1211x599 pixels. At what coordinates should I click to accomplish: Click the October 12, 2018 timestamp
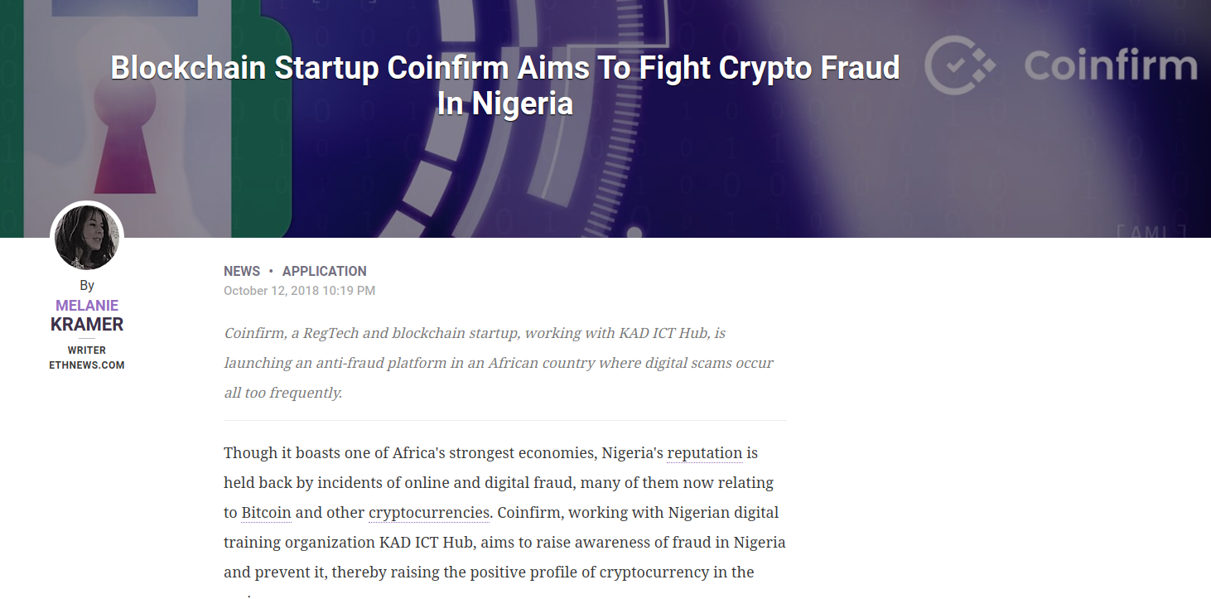[300, 291]
